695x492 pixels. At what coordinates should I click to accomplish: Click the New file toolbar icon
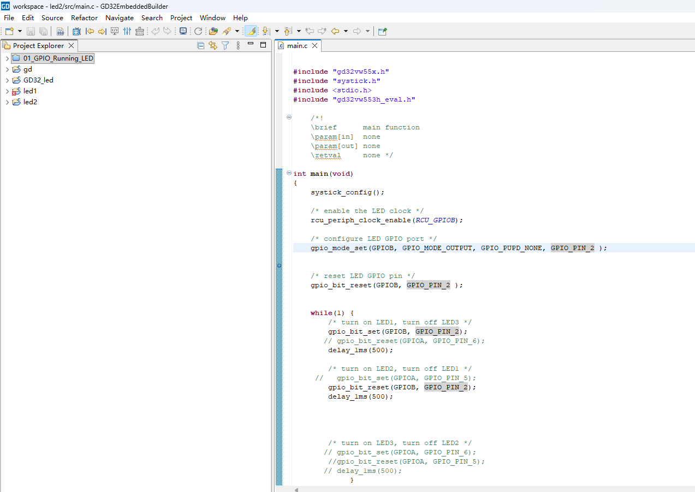pyautogui.click(x=9, y=32)
